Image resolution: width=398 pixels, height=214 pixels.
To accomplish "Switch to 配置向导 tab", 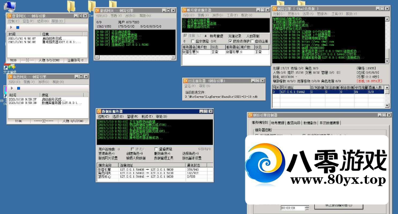I will (x=294, y=123).
